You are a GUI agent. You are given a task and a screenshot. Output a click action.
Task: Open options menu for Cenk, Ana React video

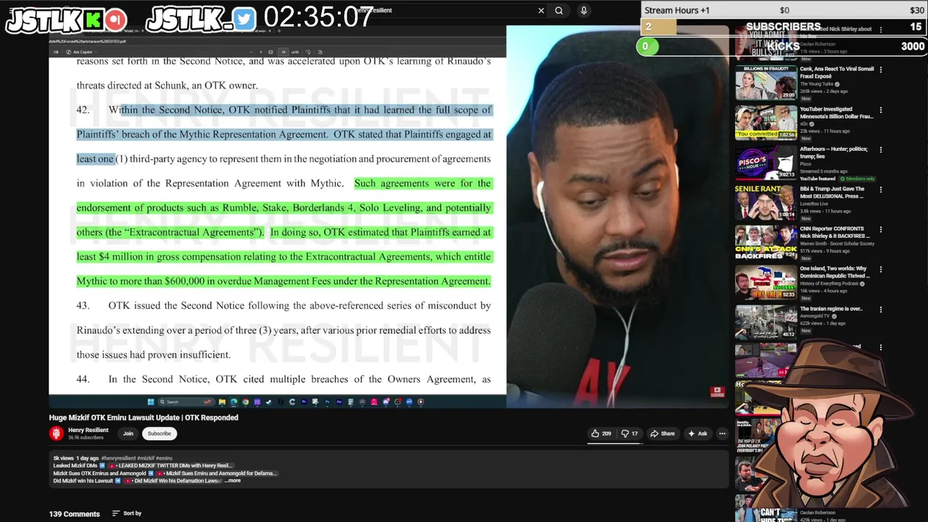(881, 70)
